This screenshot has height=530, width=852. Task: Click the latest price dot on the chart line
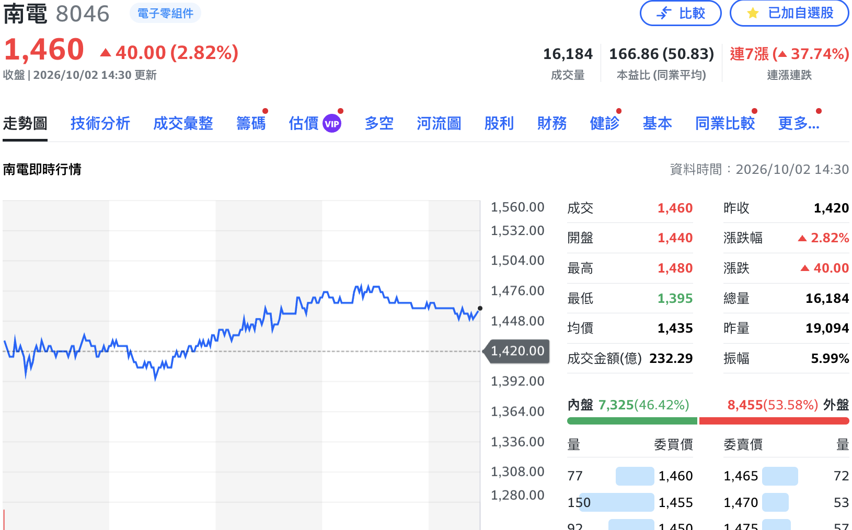coord(480,308)
